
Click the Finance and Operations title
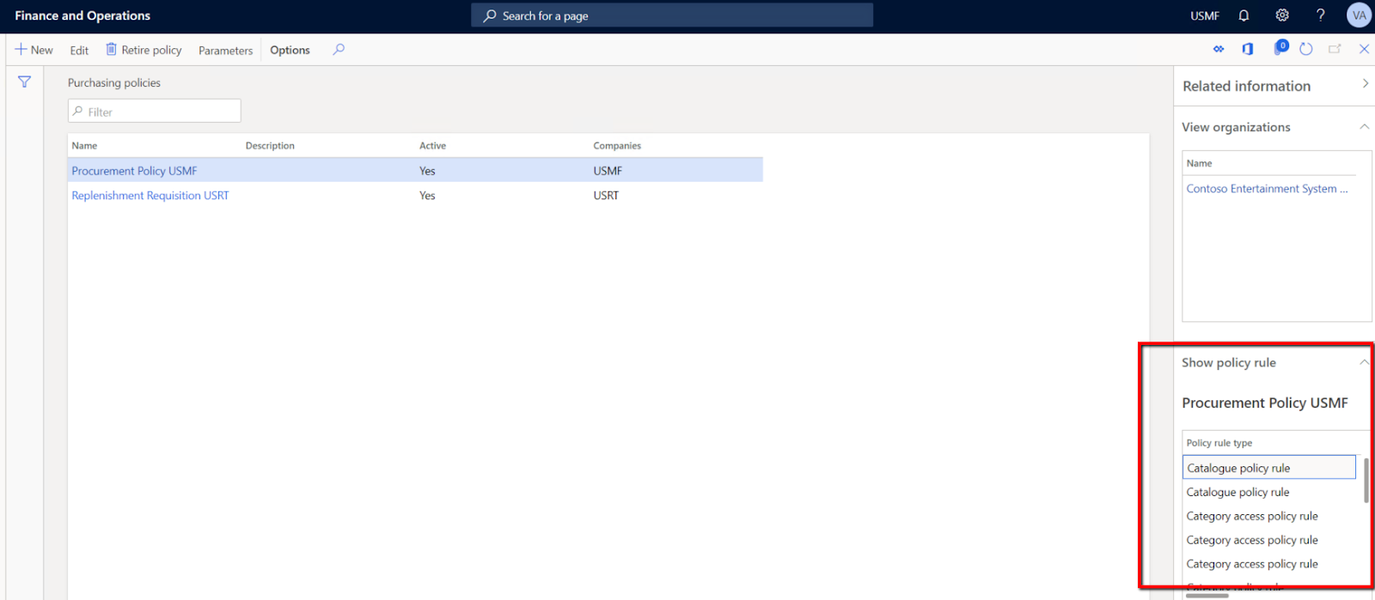(82, 15)
